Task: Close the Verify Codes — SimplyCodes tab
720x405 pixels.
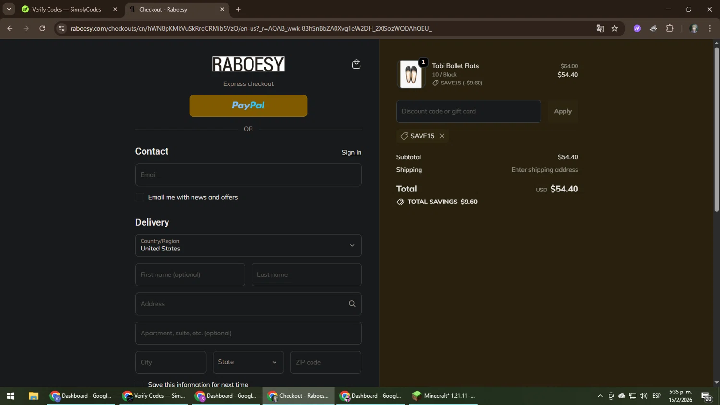Action: pos(115,9)
